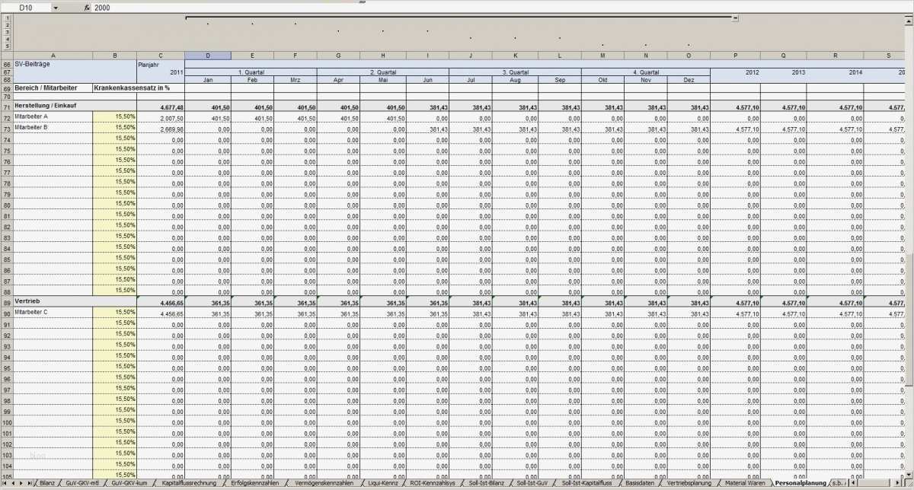Click the horizontal scrollbar thumb
914x490 pixels.
[872, 483]
